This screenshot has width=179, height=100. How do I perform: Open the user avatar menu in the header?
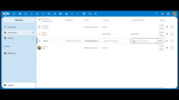tap(174, 14)
